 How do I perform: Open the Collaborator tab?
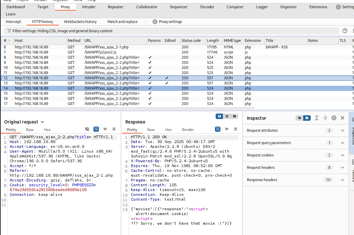pyautogui.click(x=147, y=7)
